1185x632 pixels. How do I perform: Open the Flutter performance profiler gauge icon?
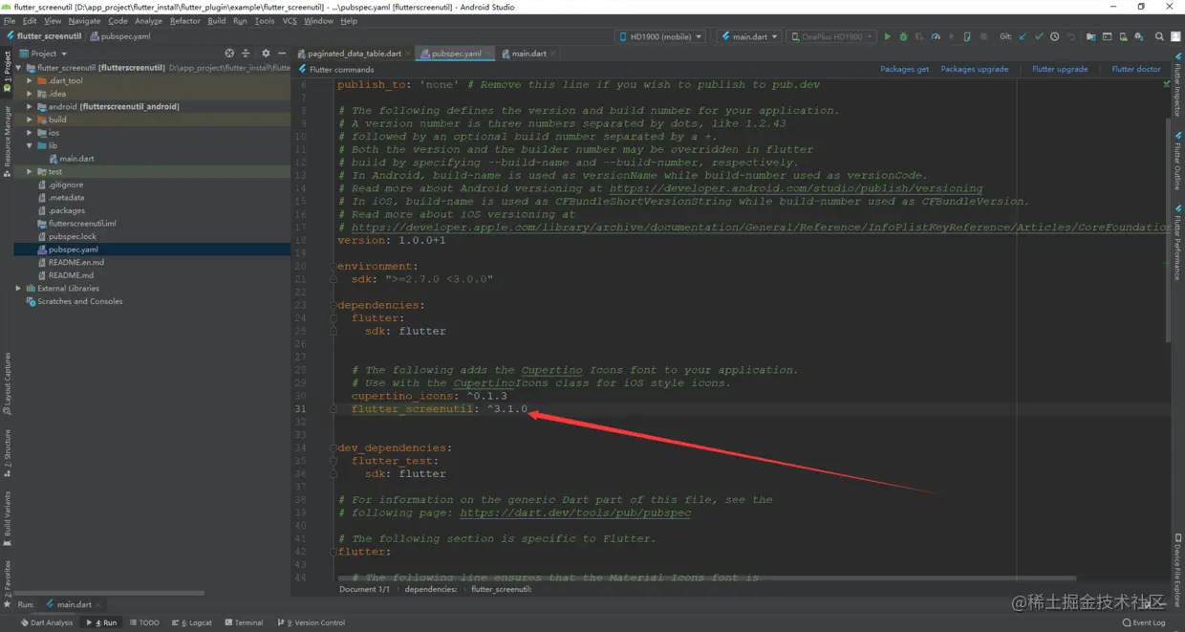click(x=936, y=36)
